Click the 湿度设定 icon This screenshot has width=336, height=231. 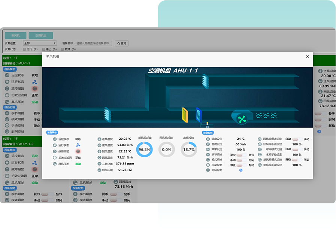(208, 144)
